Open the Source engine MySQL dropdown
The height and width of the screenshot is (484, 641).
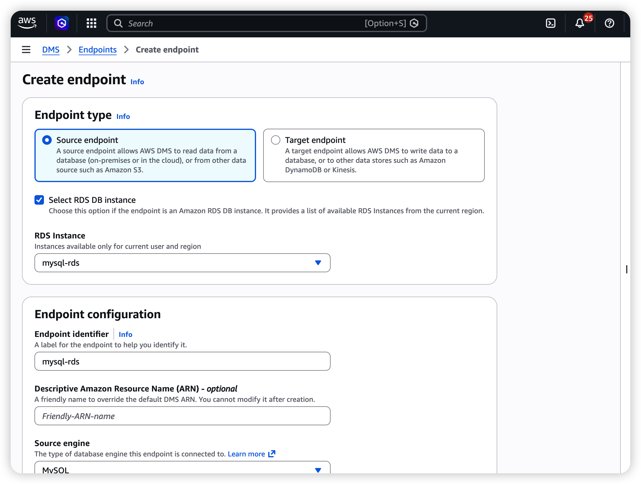[x=182, y=469]
